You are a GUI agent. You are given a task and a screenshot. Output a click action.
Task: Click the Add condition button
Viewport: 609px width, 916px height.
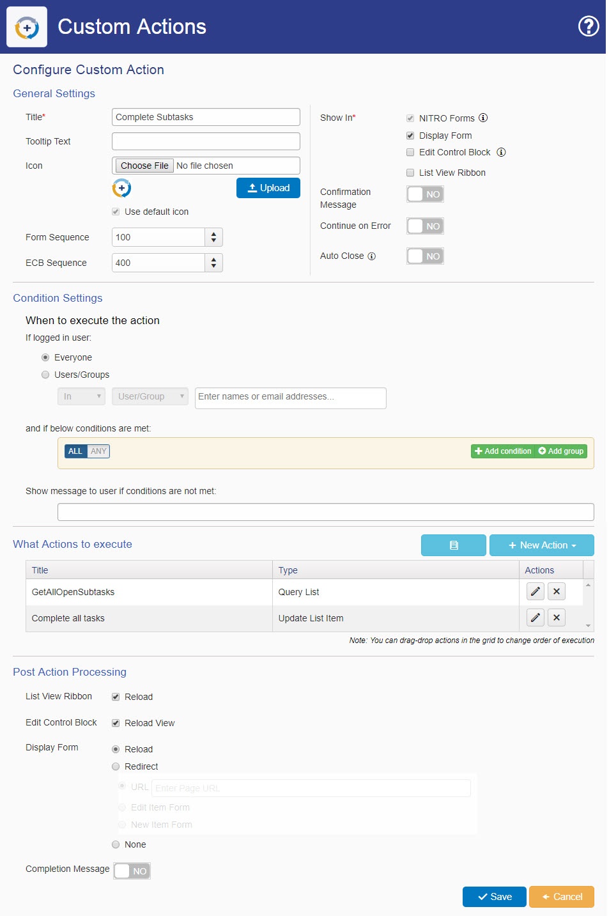pos(503,451)
